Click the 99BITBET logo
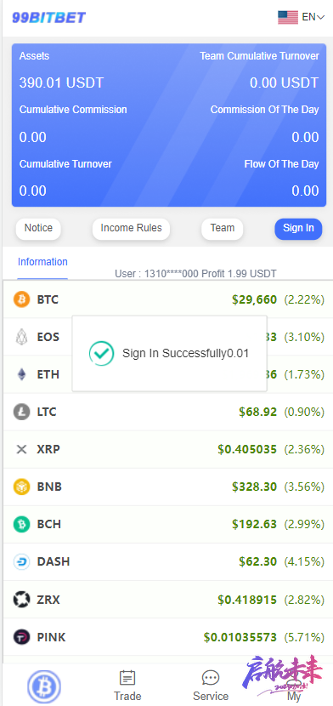333x706 pixels. [x=48, y=18]
